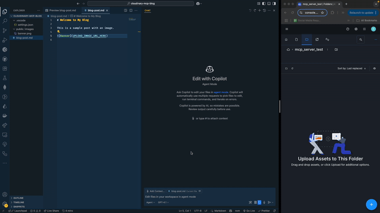Toggle the preview pane icon beside mcp_server_test
This screenshot has width=380, height=213.
(336, 50)
